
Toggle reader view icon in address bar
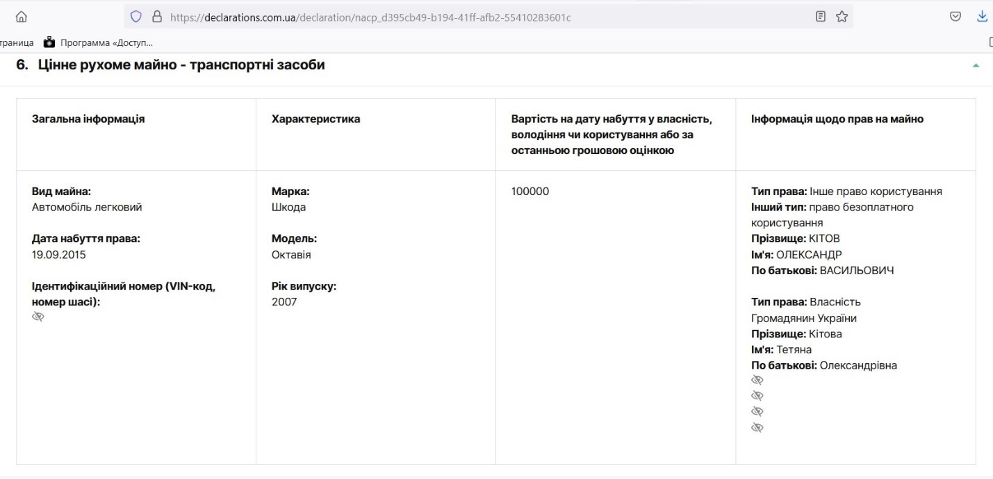(x=820, y=17)
